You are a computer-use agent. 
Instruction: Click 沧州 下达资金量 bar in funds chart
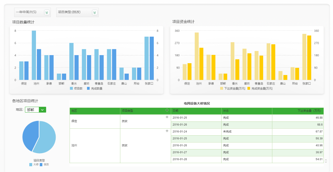tap(197, 56)
